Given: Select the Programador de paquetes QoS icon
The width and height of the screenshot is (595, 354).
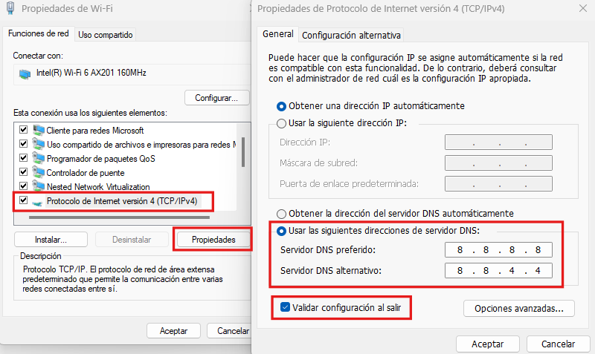Looking at the screenshot, I should (x=38, y=159).
